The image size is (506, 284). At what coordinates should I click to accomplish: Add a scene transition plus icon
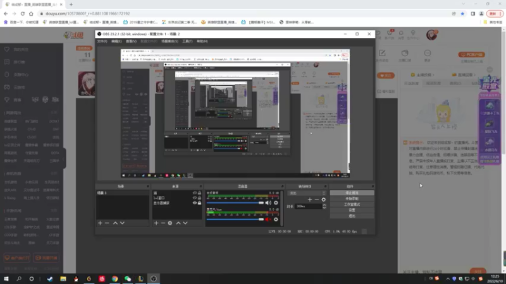pos(310,199)
